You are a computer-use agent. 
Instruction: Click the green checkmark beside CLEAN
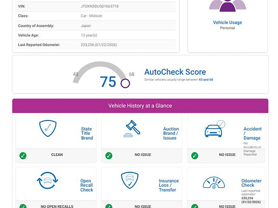[23, 156]
